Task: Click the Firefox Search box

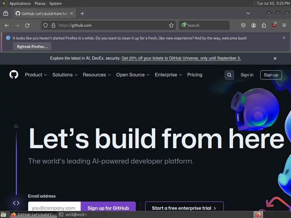Action: click(x=204, y=25)
